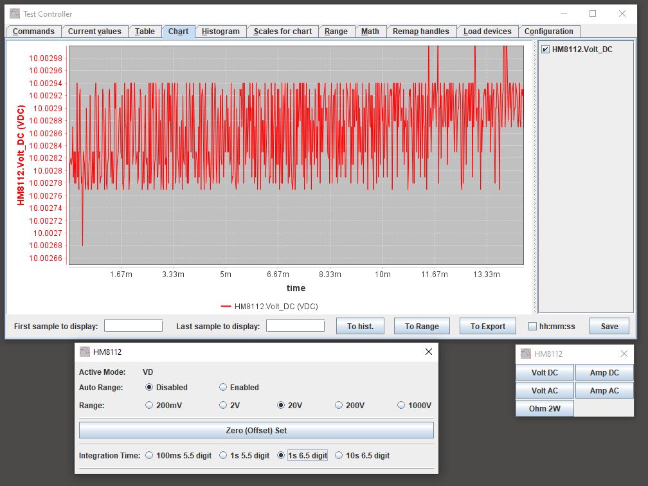Click the 'time' axis label under chart

tap(296, 288)
